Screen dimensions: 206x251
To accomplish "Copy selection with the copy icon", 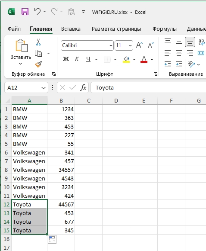I will (x=38, y=53).
